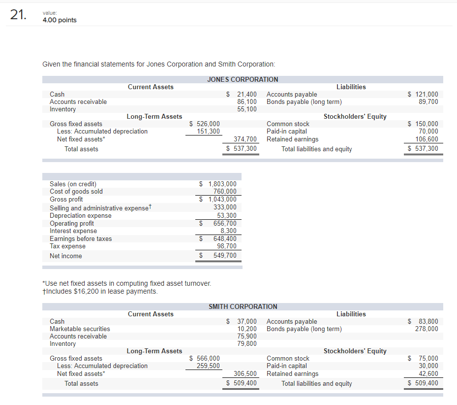Click Smith total assets $509,400
Image resolution: width=457 pixels, height=405 pixels.
tap(242, 383)
